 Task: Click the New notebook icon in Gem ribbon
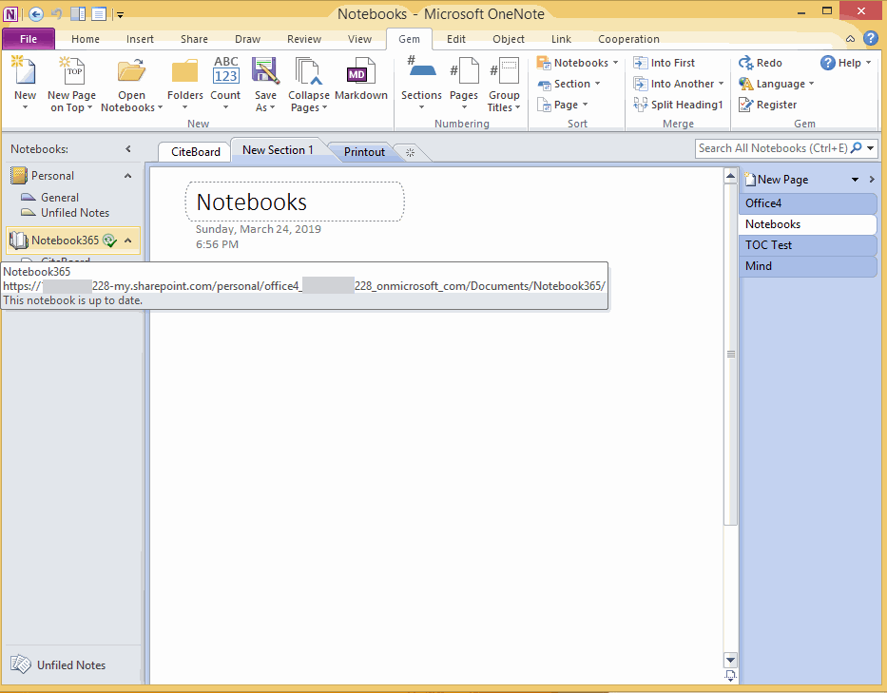coord(25,71)
